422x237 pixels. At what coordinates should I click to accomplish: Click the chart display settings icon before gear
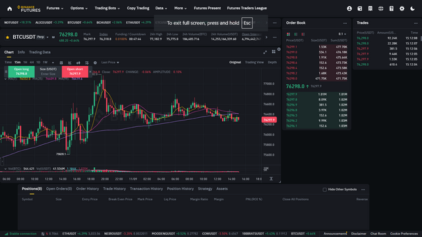[86, 63]
